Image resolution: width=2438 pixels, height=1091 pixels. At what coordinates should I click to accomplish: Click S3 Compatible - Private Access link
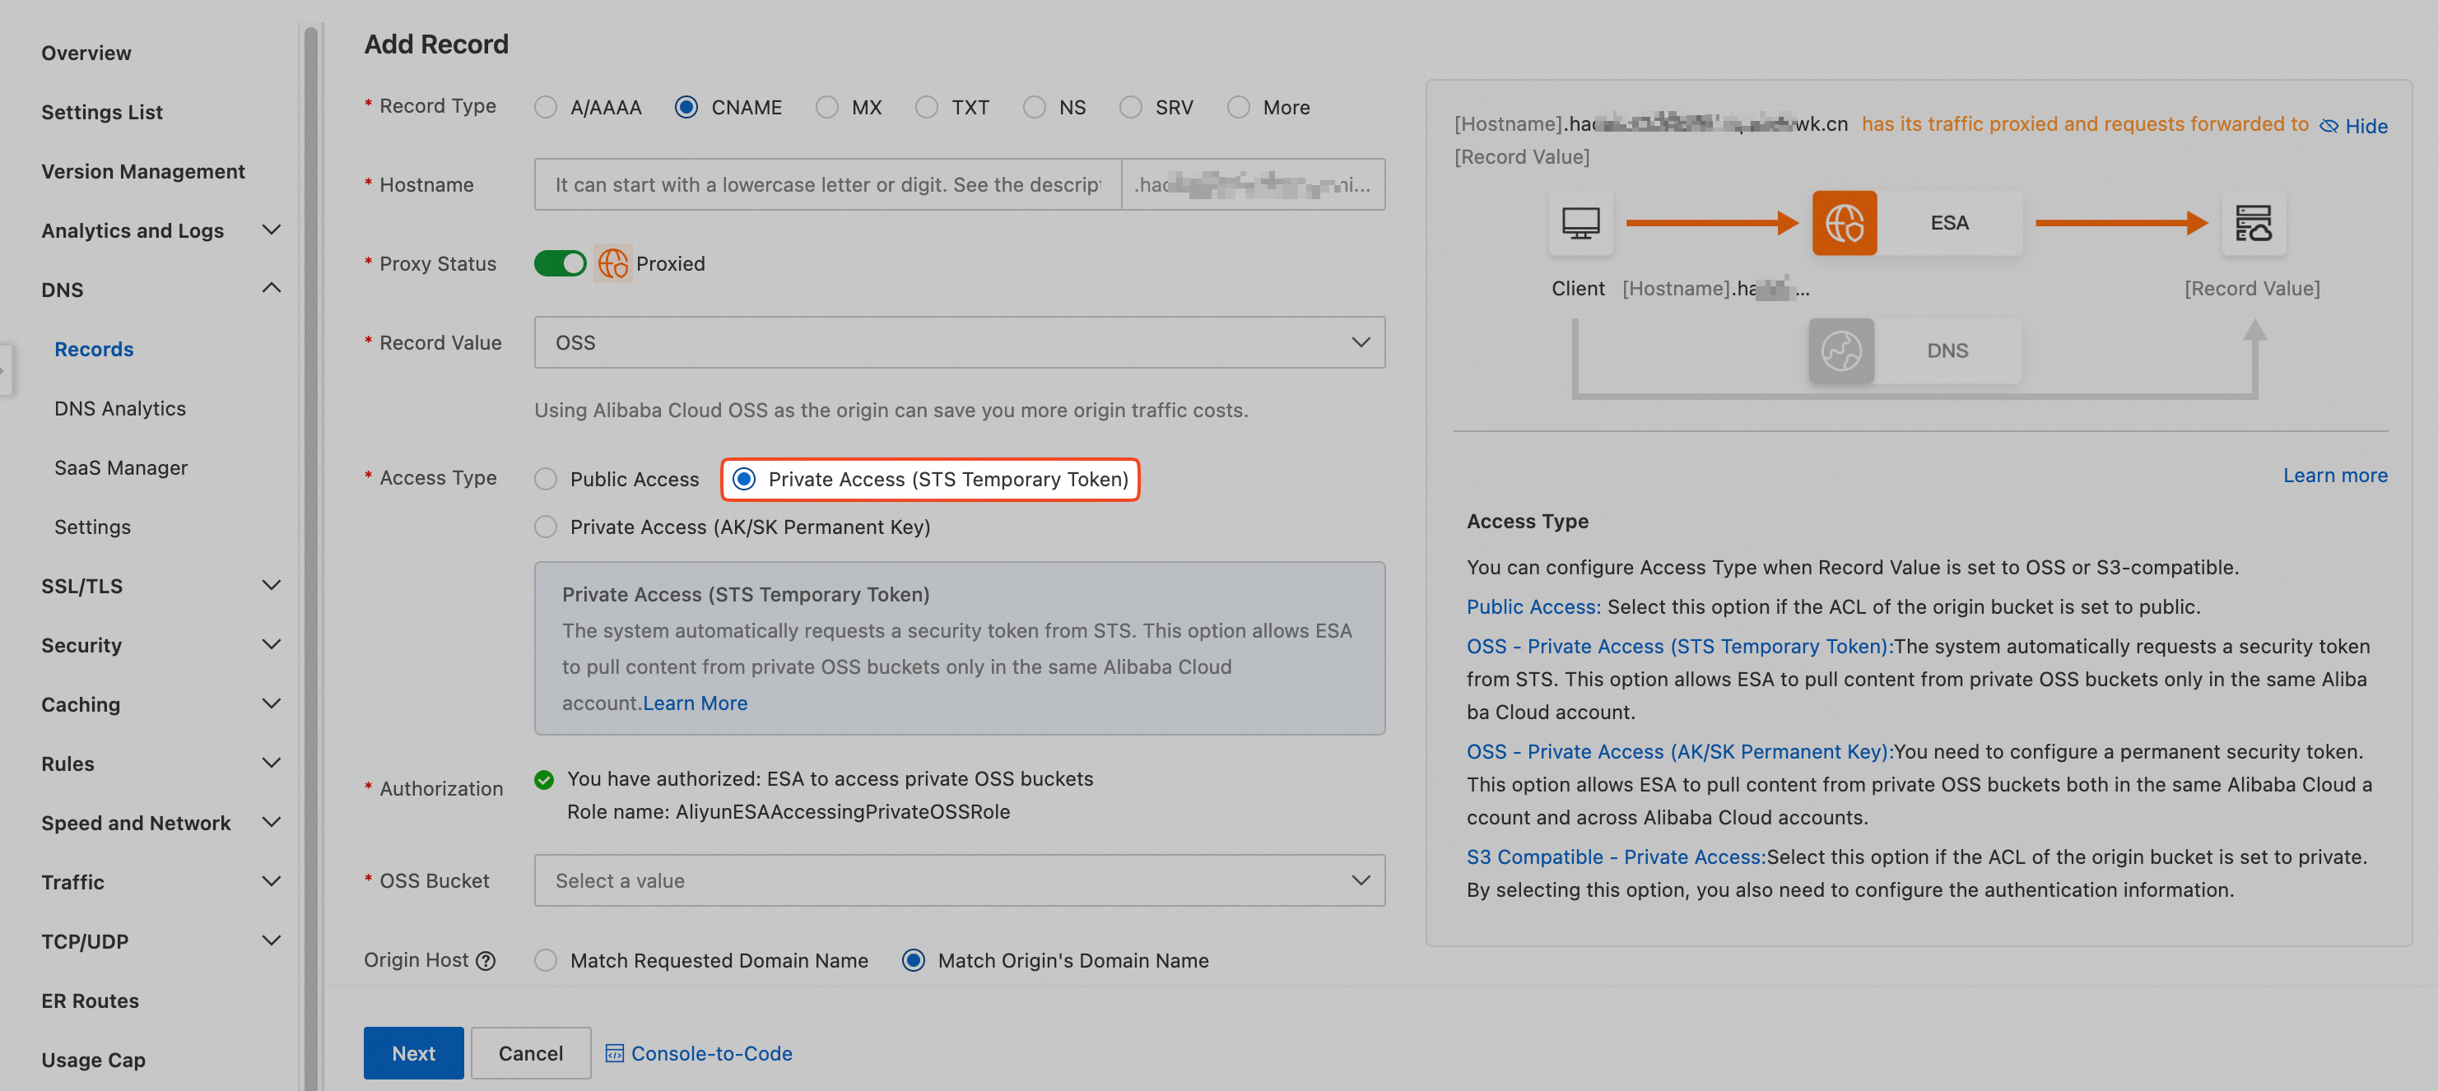(1616, 857)
